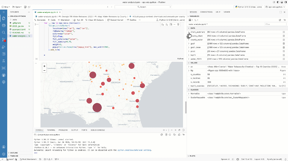Click the Search icon in activity bar

pyautogui.click(x=4, y=32)
